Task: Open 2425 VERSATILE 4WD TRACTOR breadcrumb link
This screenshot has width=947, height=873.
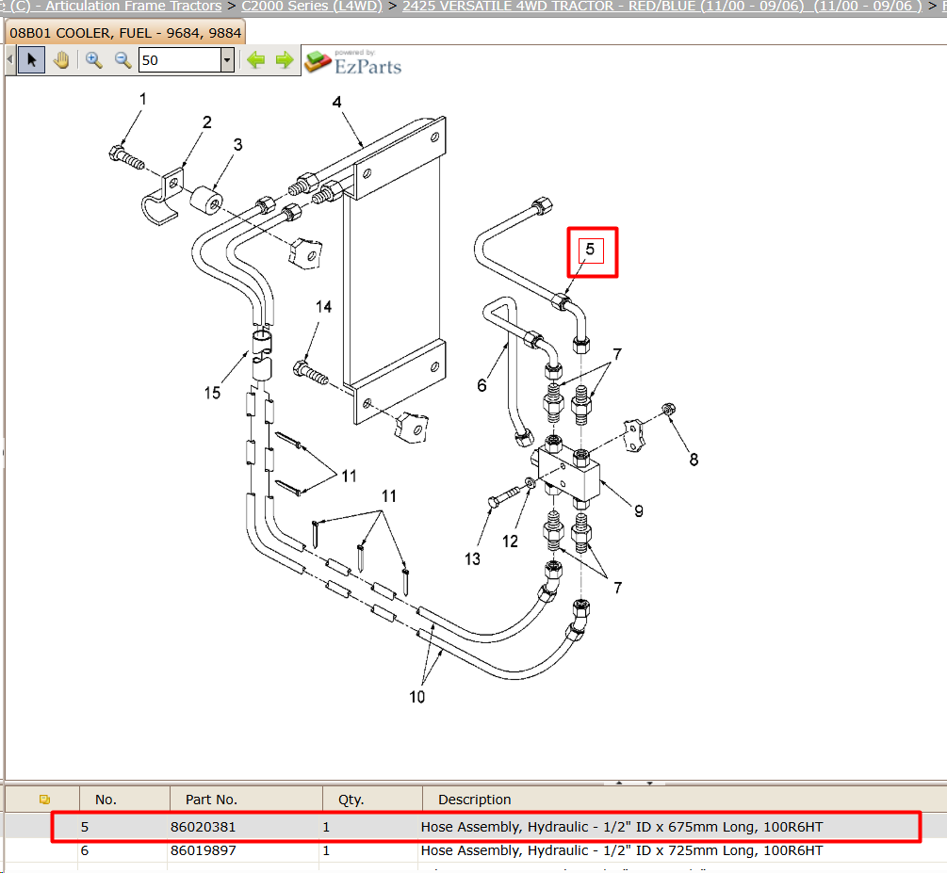Action: tap(662, 7)
